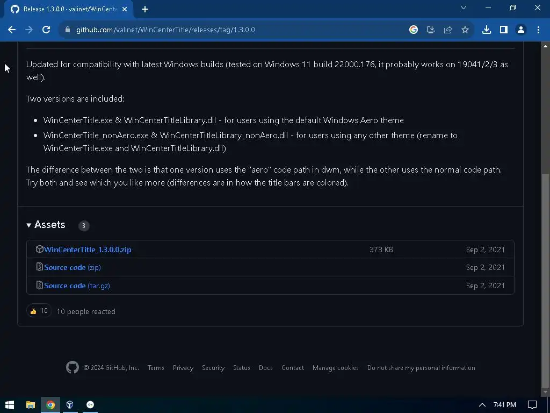Open the Windows Start menu
The width and height of the screenshot is (550, 413).
(x=10, y=405)
